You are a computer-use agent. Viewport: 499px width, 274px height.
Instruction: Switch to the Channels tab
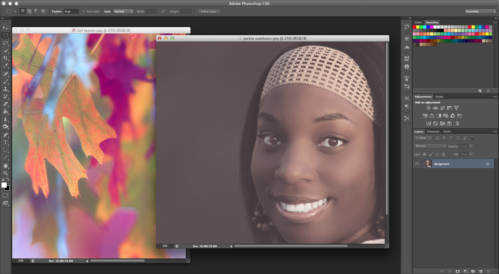pyautogui.click(x=433, y=132)
